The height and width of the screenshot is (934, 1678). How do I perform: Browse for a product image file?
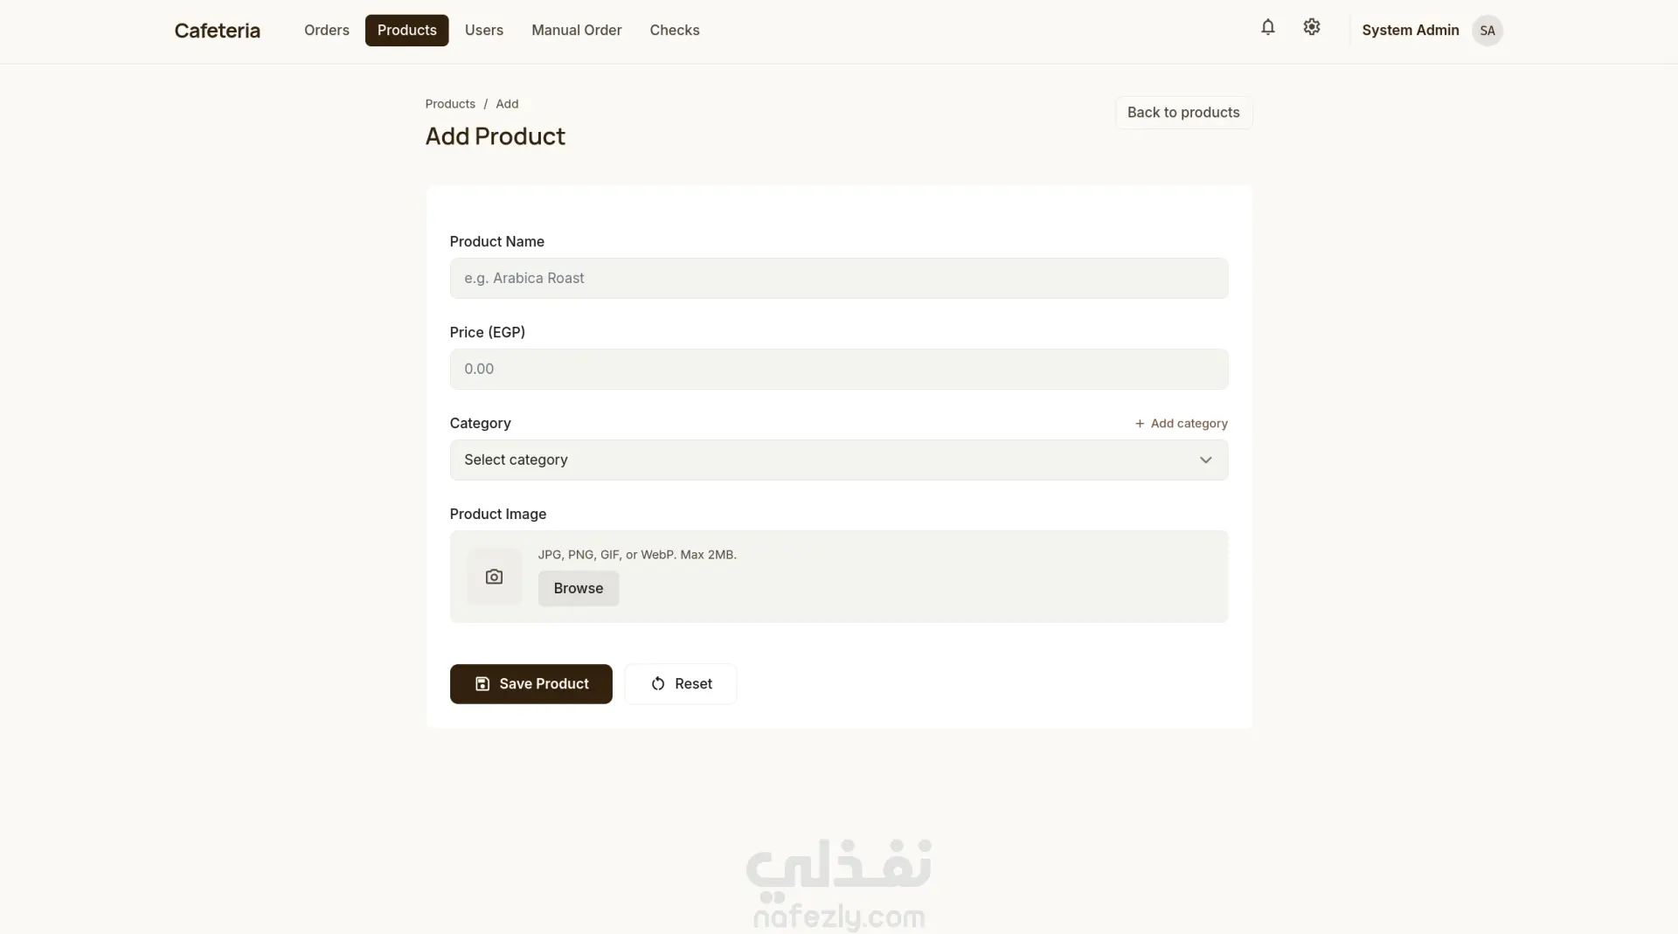pyautogui.click(x=578, y=589)
